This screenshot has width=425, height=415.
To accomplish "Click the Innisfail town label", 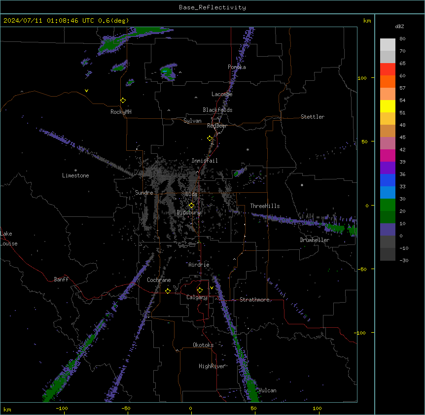I will [x=205, y=161].
